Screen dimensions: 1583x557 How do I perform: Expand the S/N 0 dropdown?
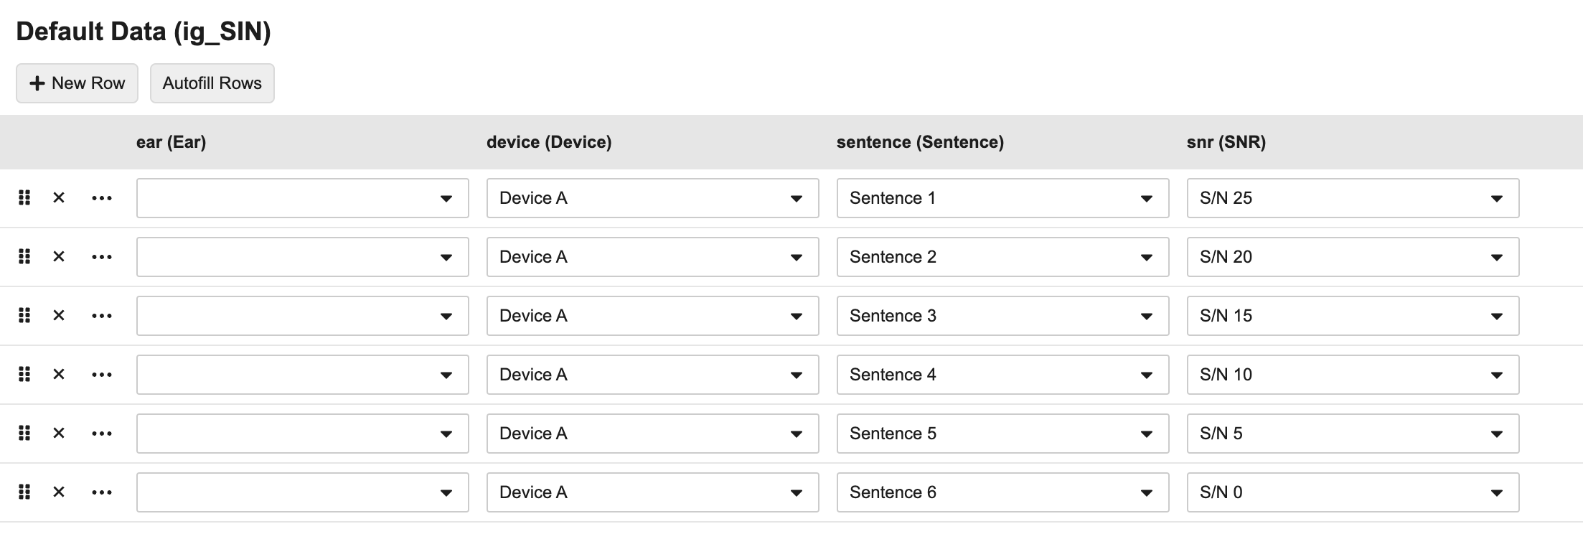pos(1353,492)
